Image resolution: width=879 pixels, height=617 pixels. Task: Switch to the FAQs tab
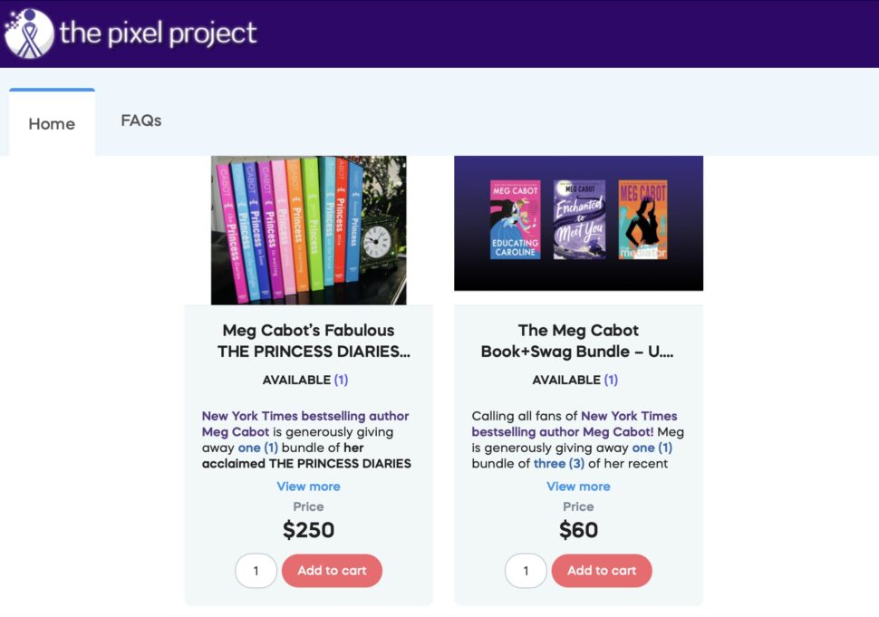click(141, 121)
